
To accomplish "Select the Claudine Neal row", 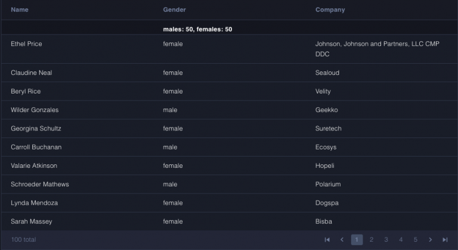I will [230, 73].
